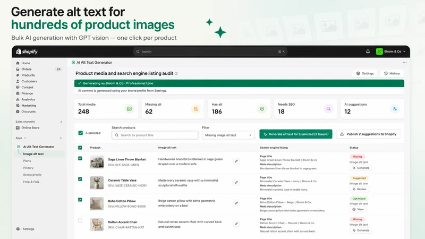Uncheck the Boho Cotton Pillow row

pos(80,200)
